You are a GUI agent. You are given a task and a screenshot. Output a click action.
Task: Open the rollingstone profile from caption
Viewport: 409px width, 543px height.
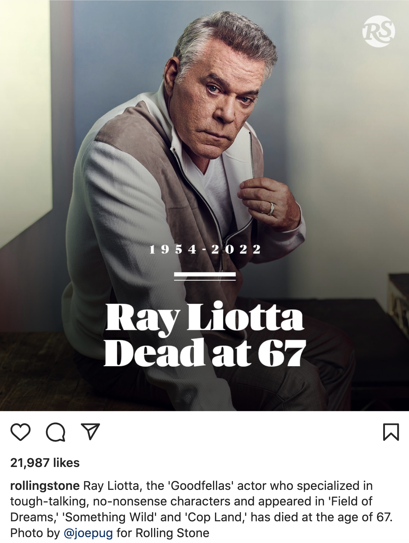[45, 486]
